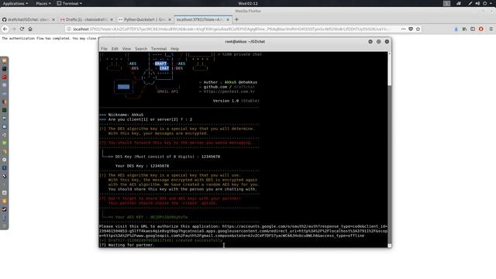This screenshot has width=496, height=279.
Task: Open the Places menu in top panel
Action: [x=43, y=3]
